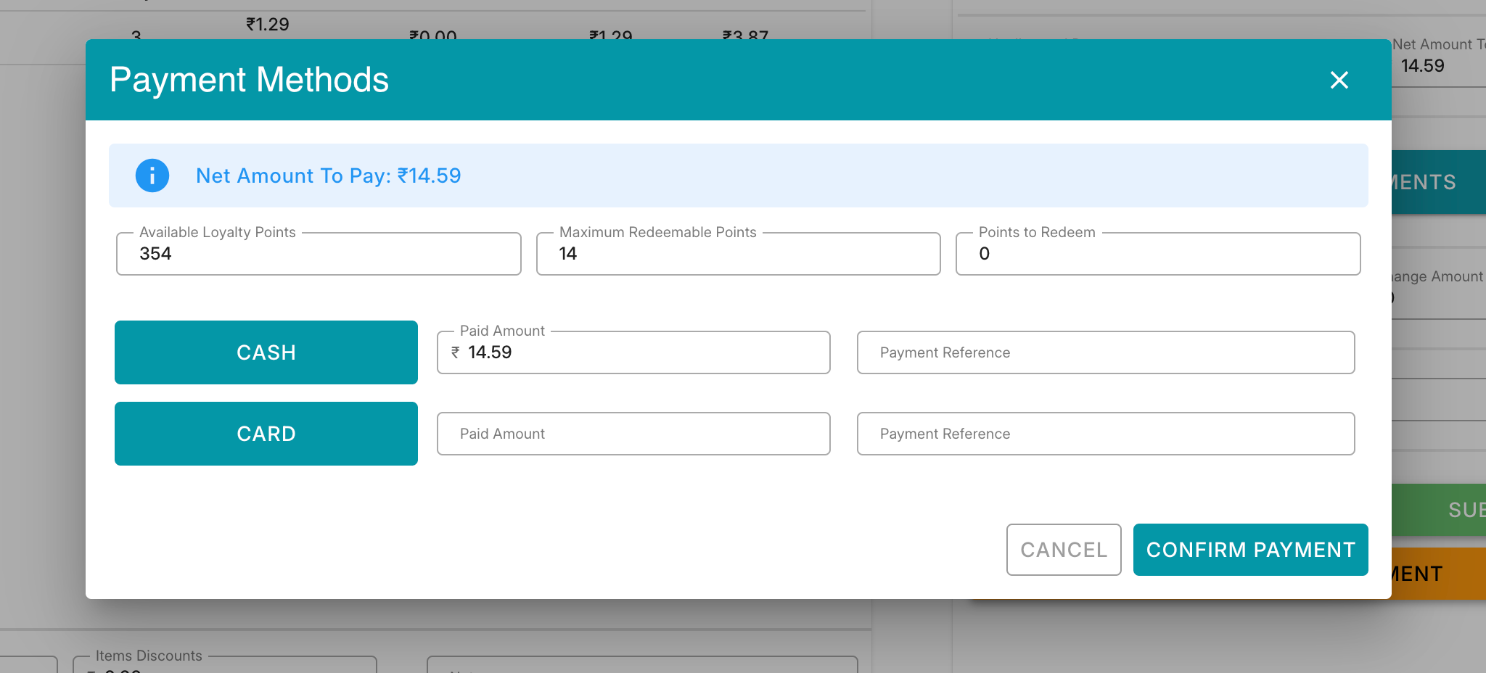Select the CASH payment button
Image resolution: width=1486 pixels, height=673 pixels.
(x=266, y=352)
